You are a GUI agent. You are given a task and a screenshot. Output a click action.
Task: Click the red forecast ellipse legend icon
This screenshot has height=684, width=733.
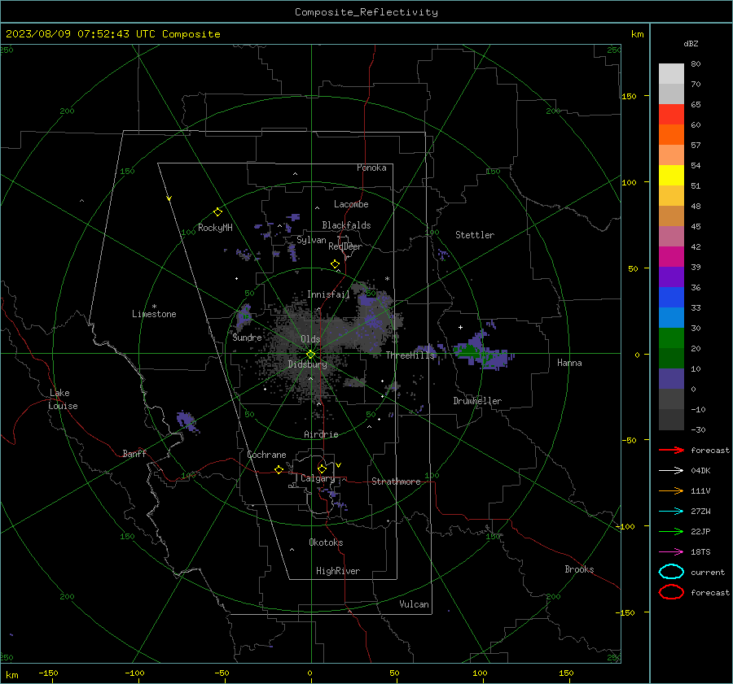(x=671, y=592)
